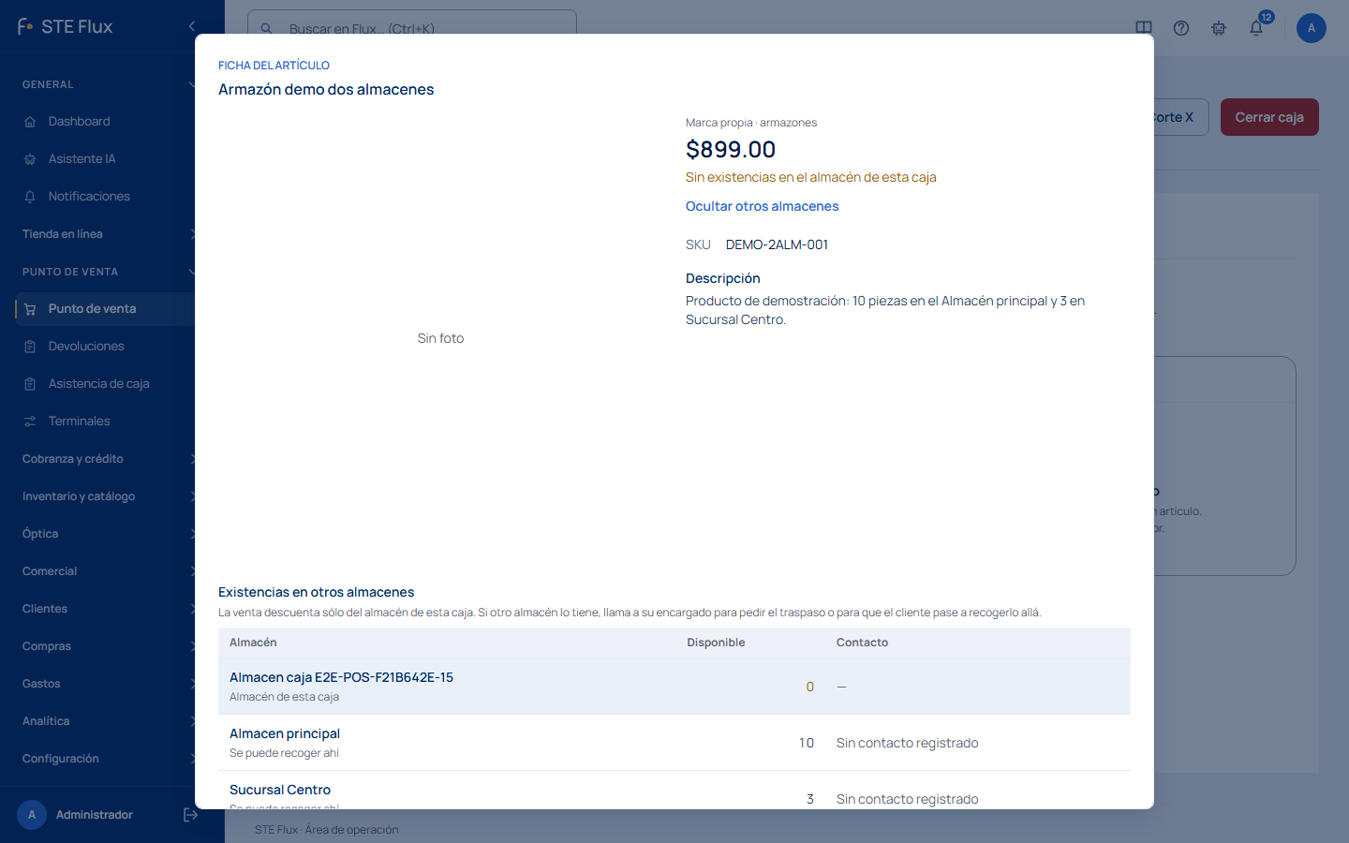1349x843 pixels.
Task: Click the Disponible column header
Action: point(716,643)
